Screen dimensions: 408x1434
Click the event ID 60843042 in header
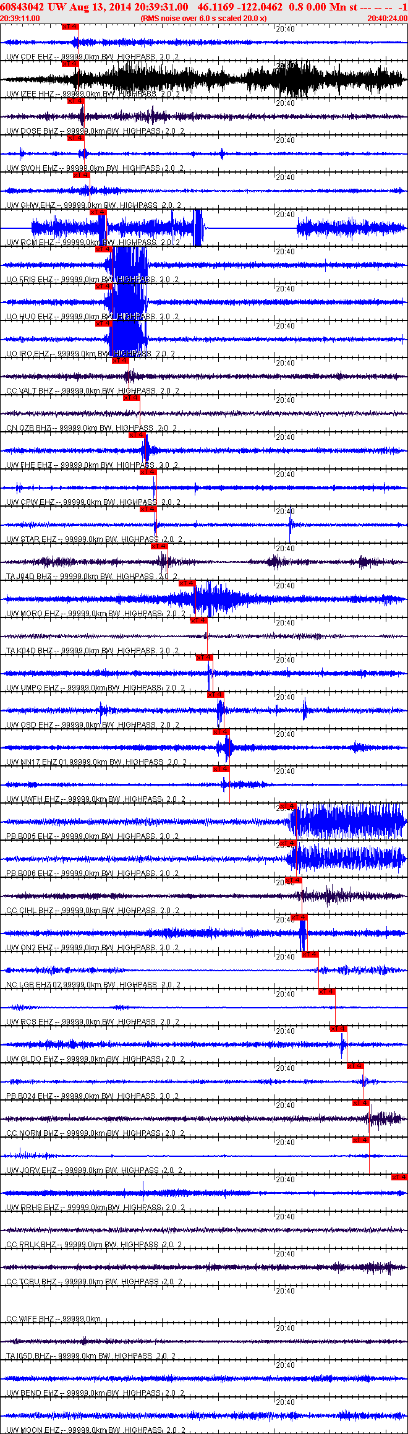pyautogui.click(x=22, y=7)
